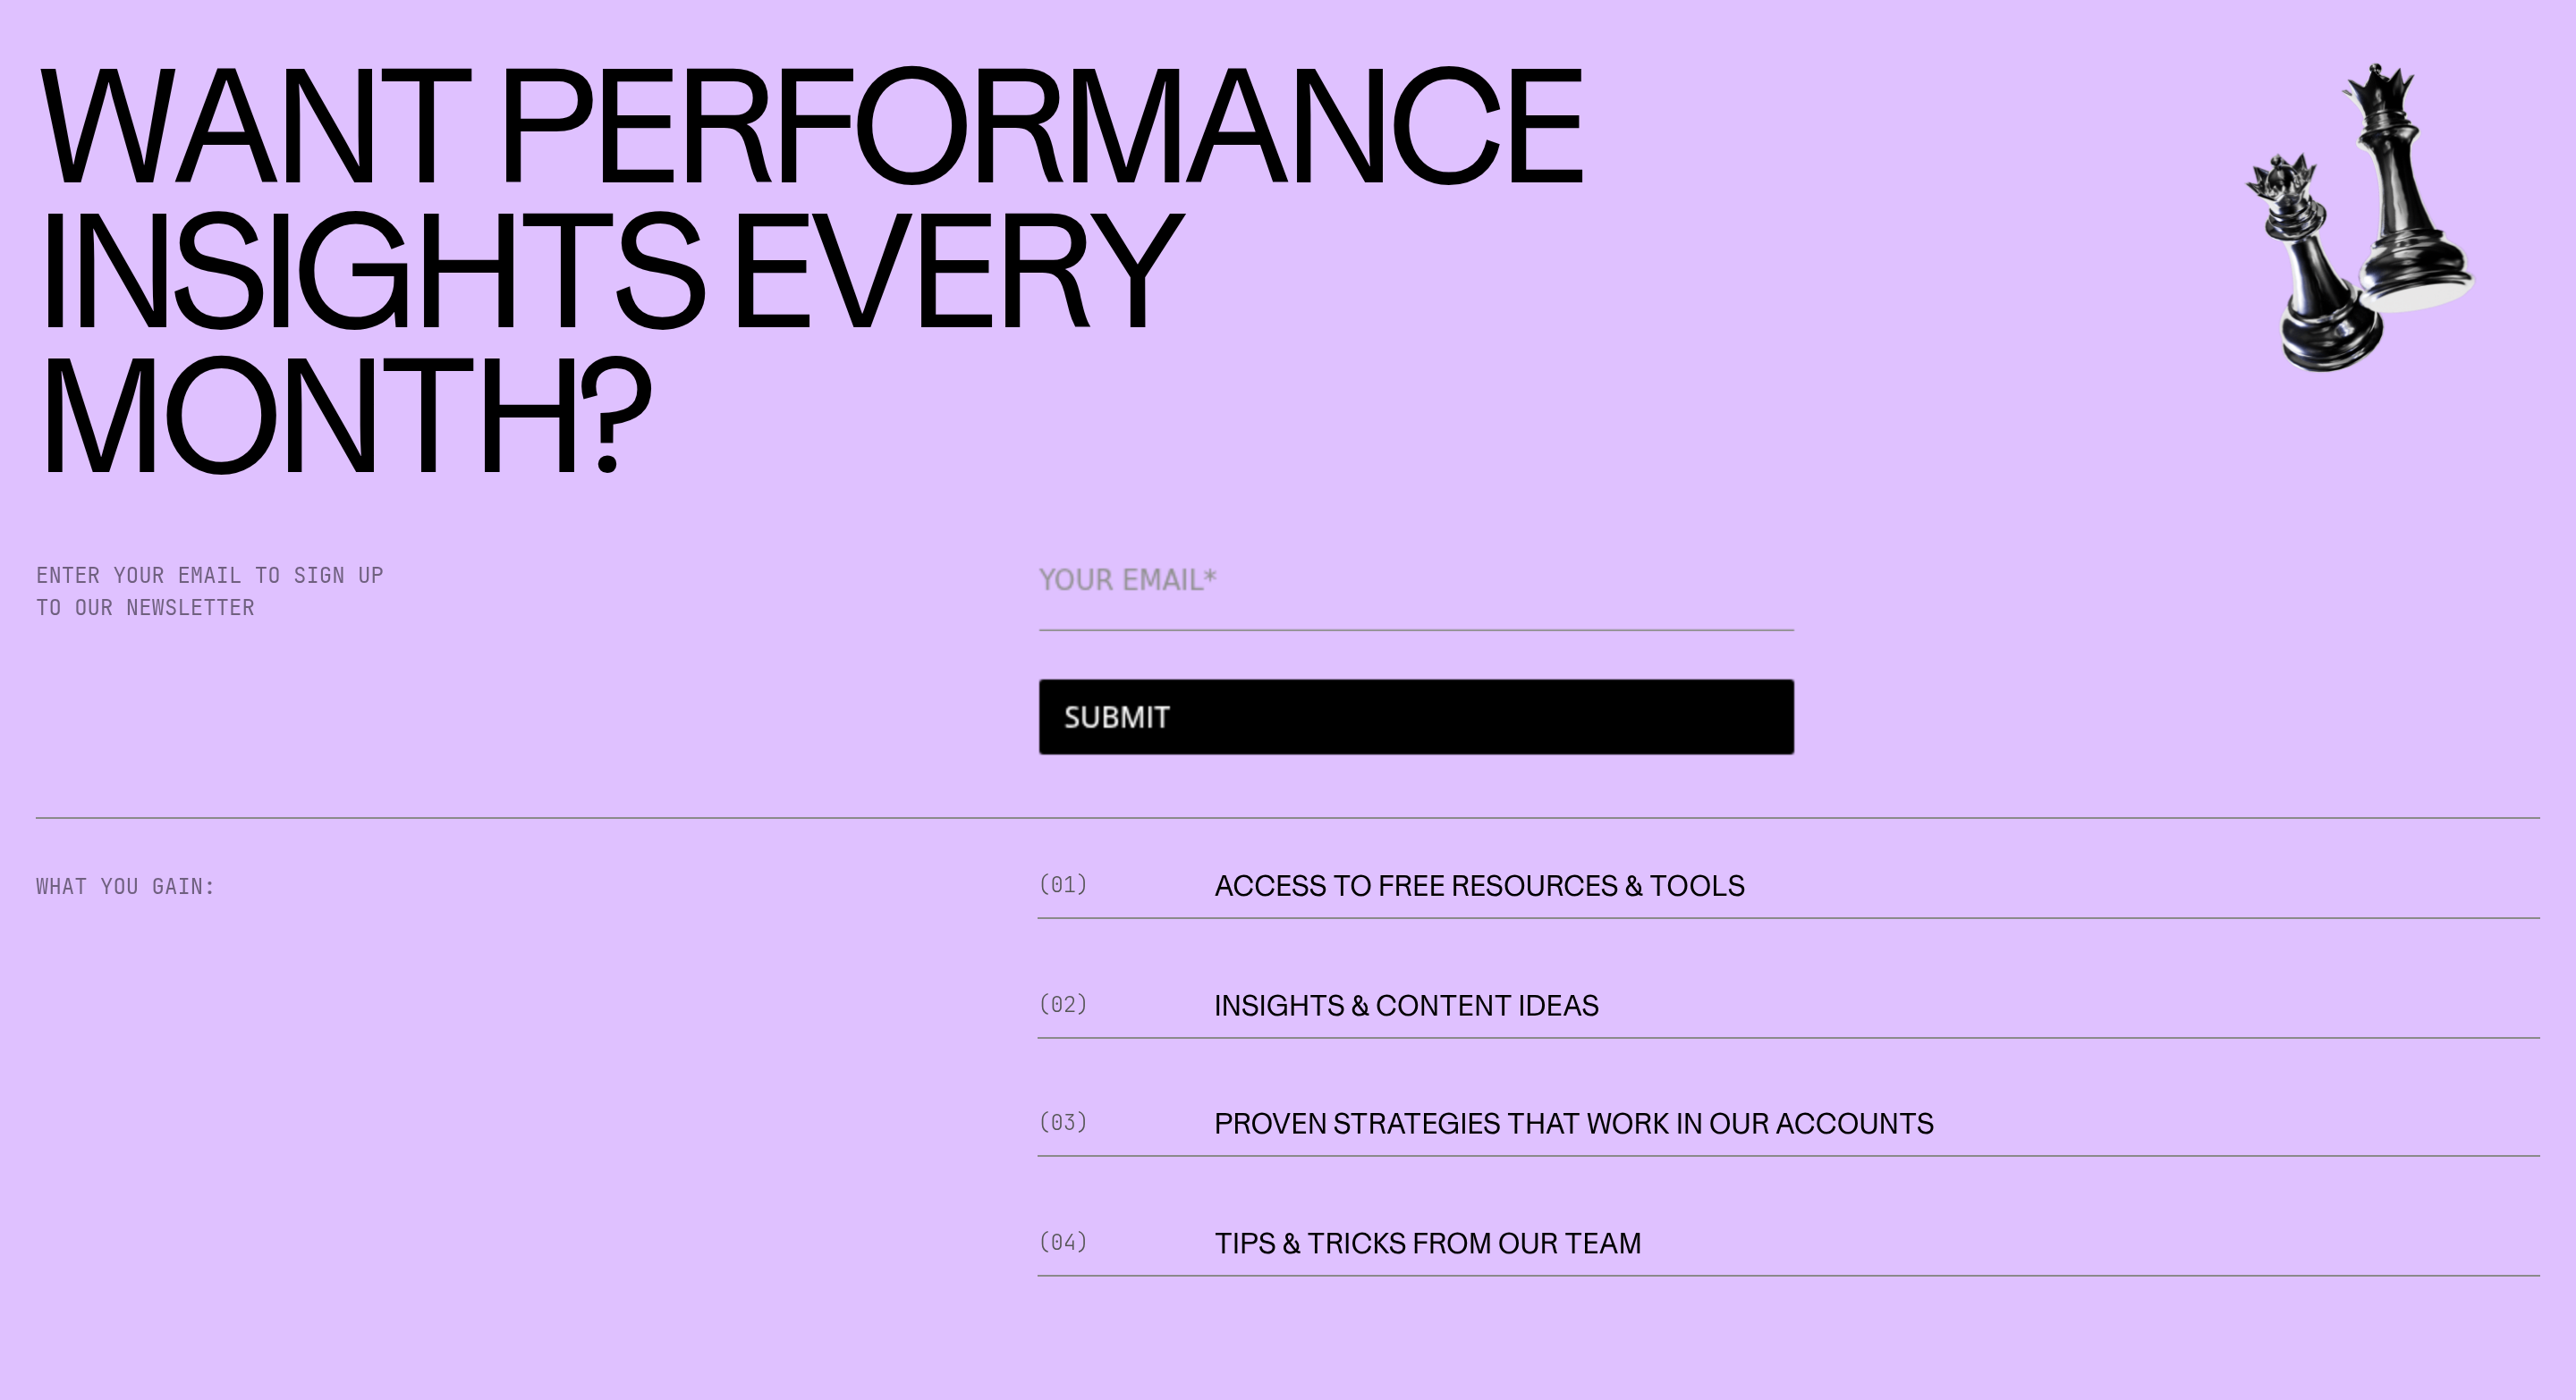
Task: Click the MONTH? word in the headline
Action: [346, 413]
